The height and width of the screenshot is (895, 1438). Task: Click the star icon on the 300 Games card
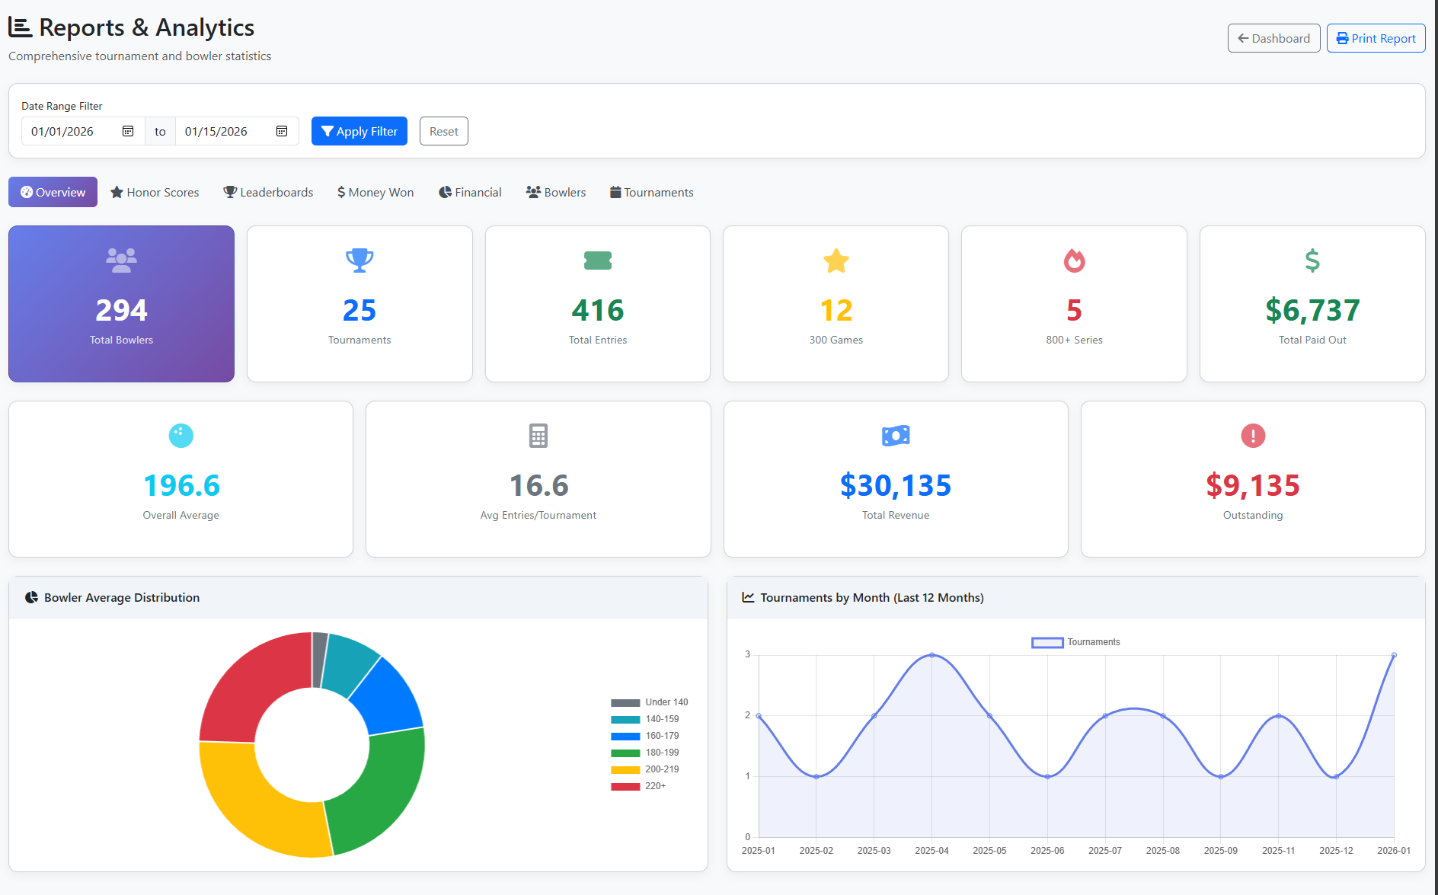point(836,261)
